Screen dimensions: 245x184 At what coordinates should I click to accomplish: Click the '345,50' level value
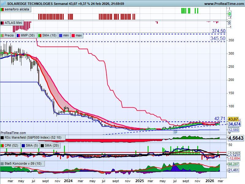point(218,38)
